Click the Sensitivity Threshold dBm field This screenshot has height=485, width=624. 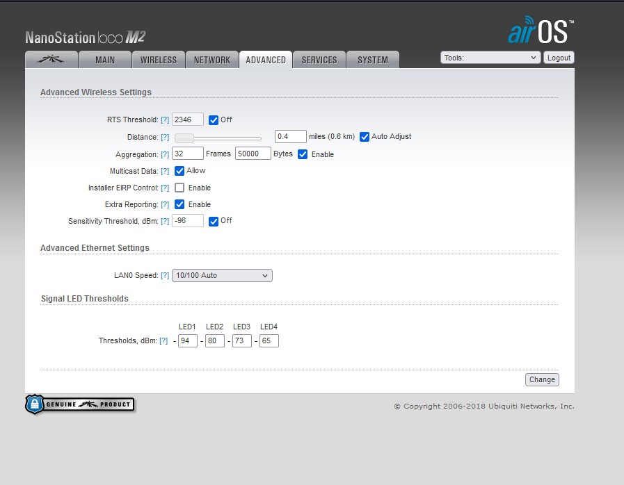click(188, 221)
